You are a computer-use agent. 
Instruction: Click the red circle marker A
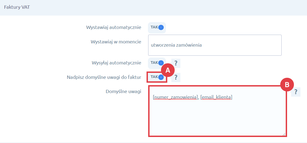click(168, 70)
